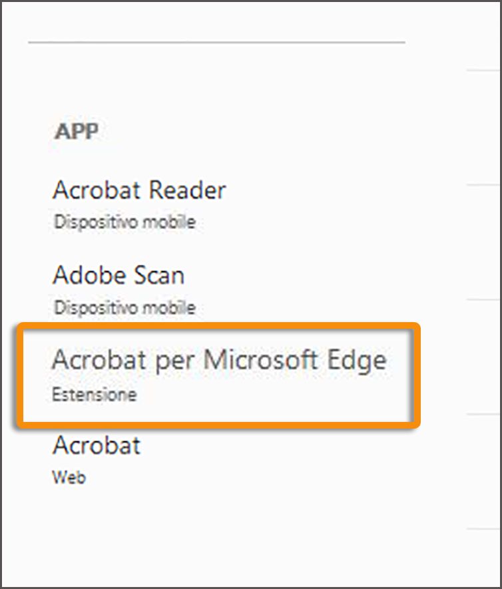502x589 pixels.
Task: Open the highlighted Acrobat per Microsoft Edge extension
Action: pyautogui.click(x=220, y=360)
